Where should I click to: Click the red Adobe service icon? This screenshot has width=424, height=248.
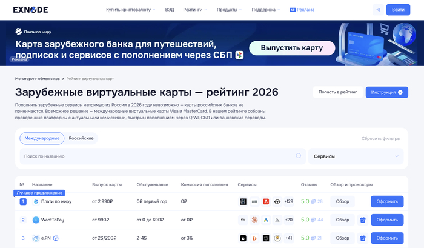266,201
